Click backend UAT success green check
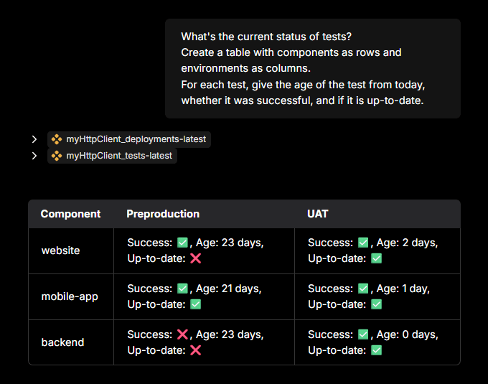This screenshot has height=384, width=488. [363, 334]
